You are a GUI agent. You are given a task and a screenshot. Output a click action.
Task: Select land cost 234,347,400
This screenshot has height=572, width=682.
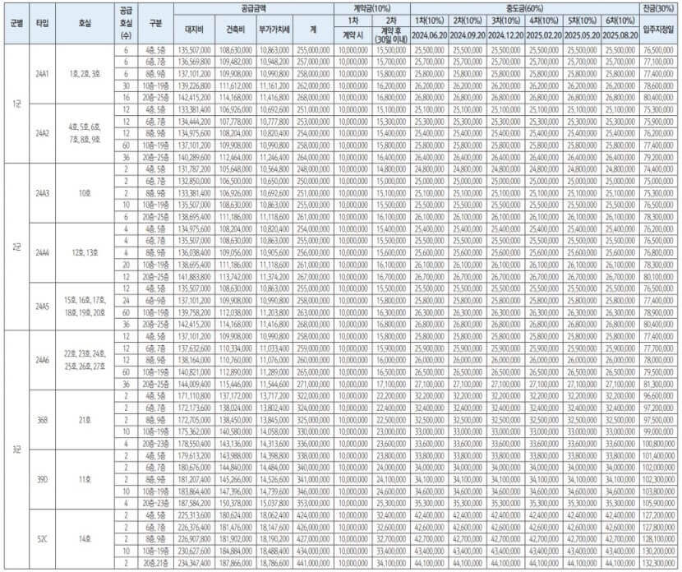(x=195, y=563)
